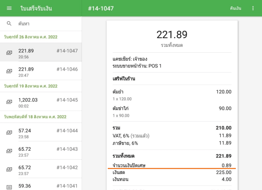This screenshot has height=190, width=262.
Task: Open the three-dot more options menu
Action: click(x=253, y=8)
